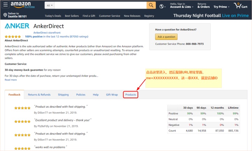Expand Try Prime navigation dropdown
Image resolution: width=252 pixels, height=151 pixels.
click(x=221, y=7)
